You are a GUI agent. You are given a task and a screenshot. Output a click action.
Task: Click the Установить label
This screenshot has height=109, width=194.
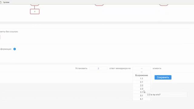[x=81, y=68]
